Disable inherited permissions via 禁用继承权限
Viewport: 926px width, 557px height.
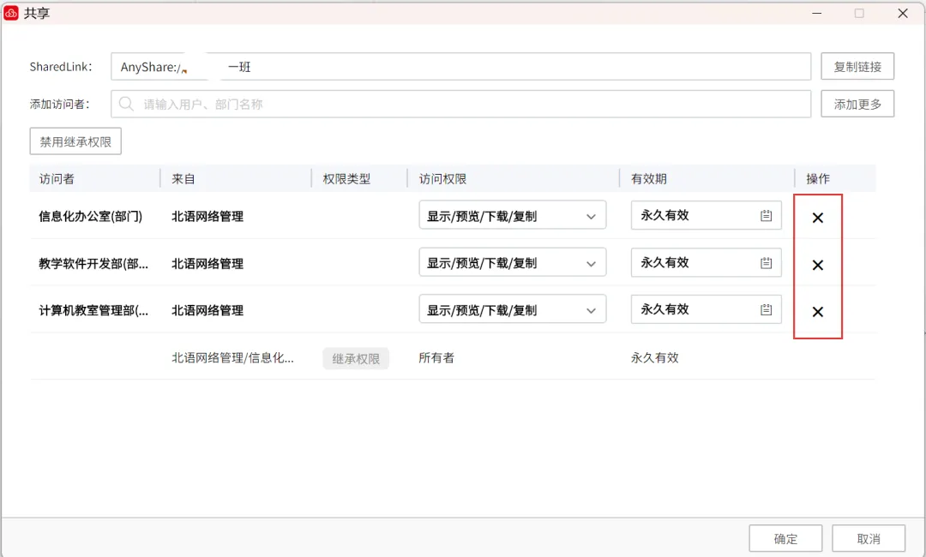[x=75, y=141]
